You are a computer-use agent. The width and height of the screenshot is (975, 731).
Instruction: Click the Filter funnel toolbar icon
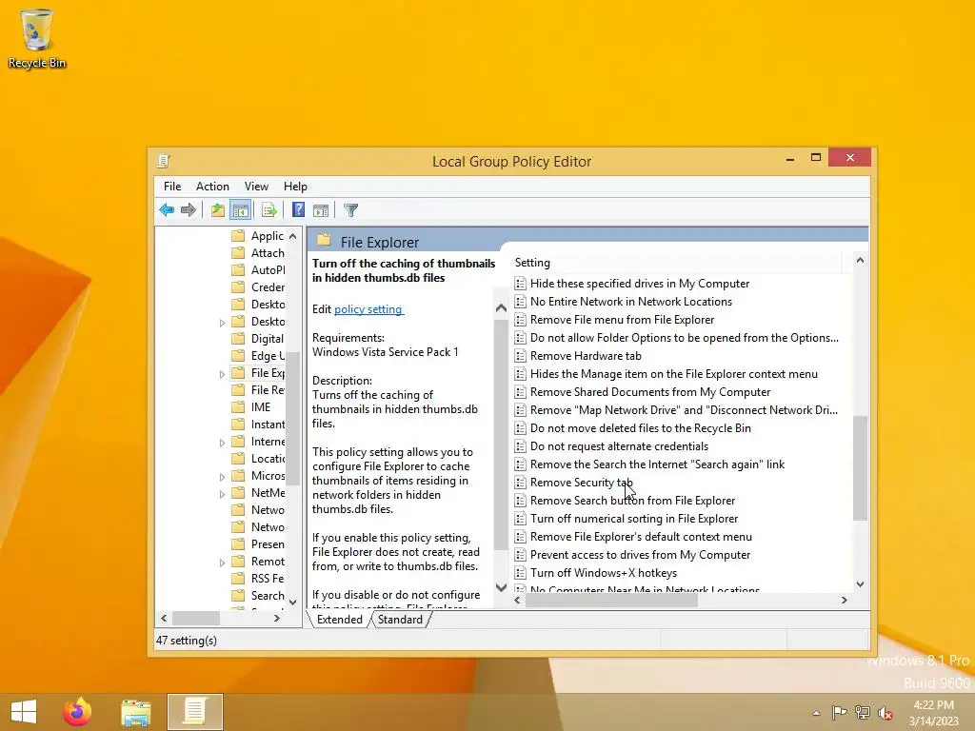pos(350,210)
